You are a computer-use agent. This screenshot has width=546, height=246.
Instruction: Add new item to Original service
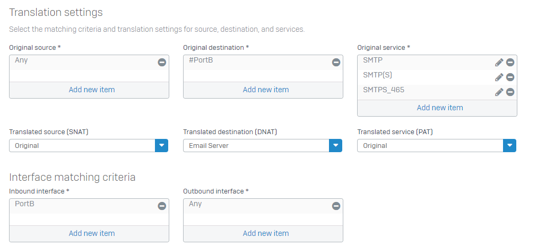pyautogui.click(x=440, y=108)
